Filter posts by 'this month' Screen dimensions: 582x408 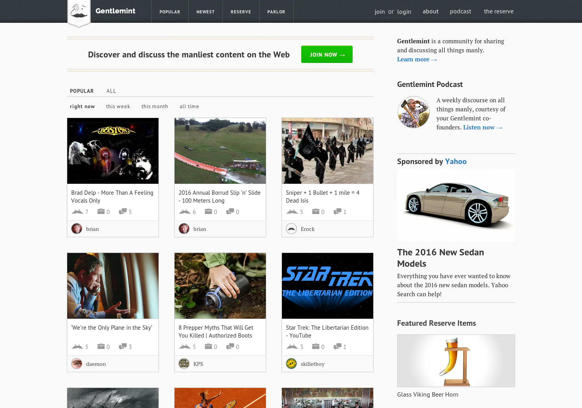point(155,106)
